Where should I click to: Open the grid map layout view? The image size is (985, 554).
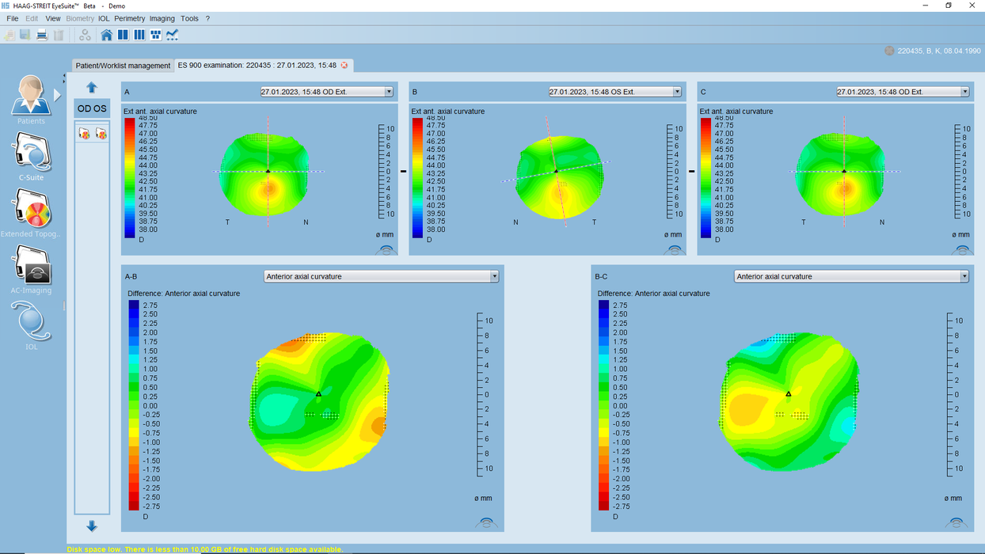click(156, 35)
